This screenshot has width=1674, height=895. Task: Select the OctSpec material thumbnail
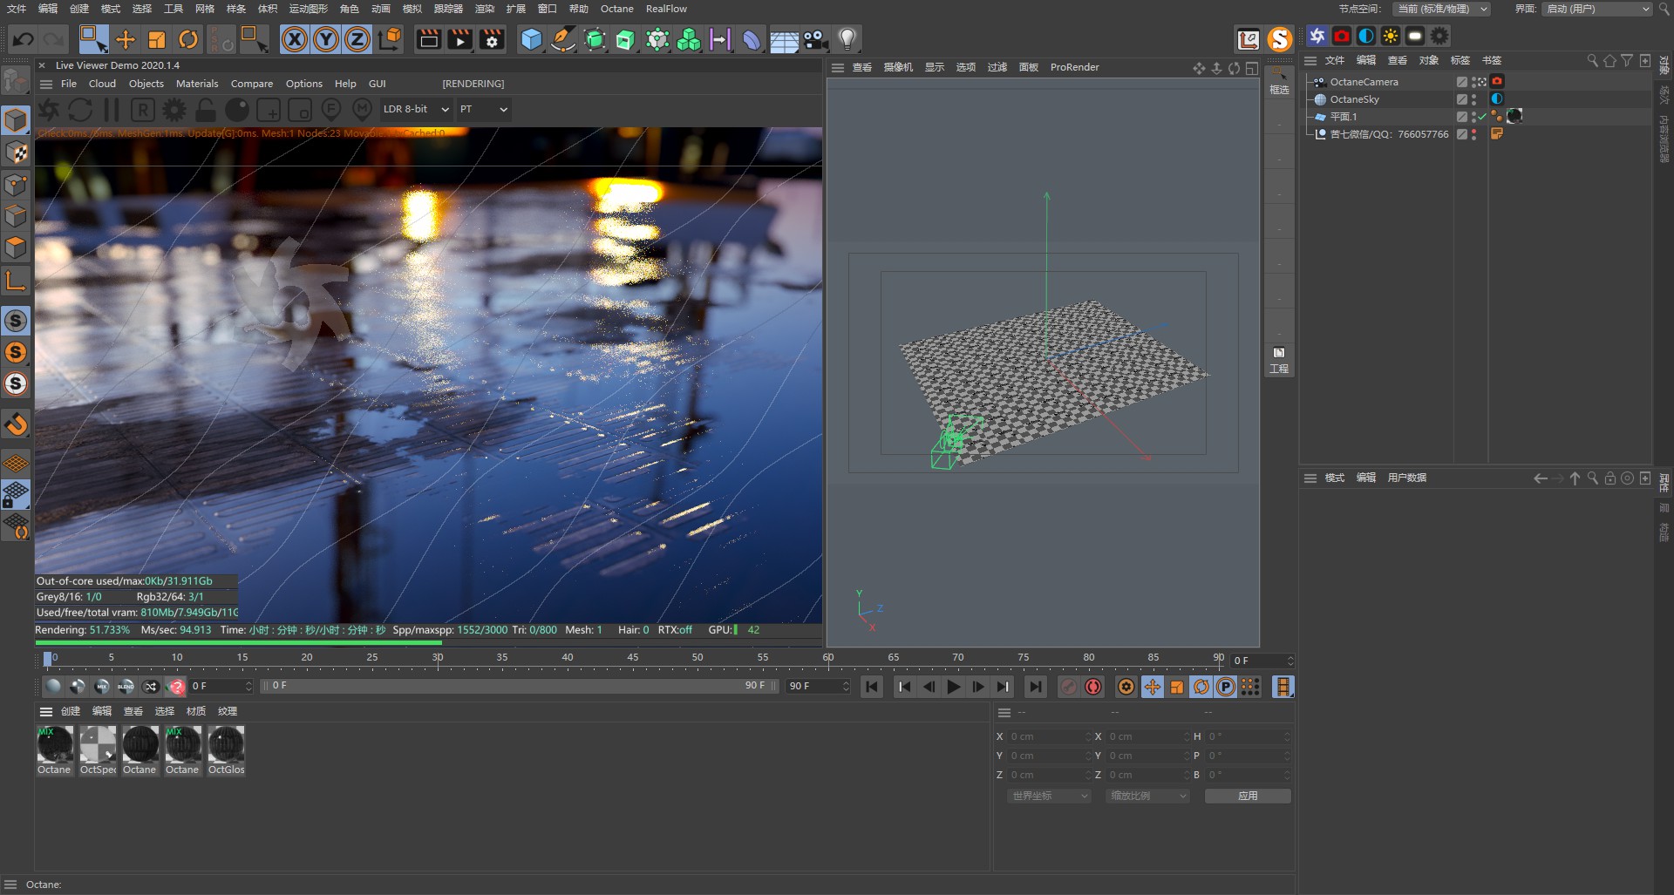tap(98, 745)
